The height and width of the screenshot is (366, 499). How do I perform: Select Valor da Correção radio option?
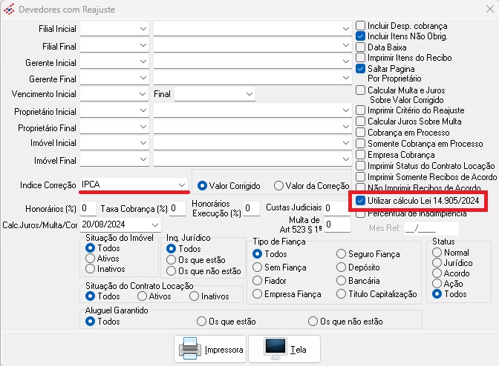click(278, 186)
